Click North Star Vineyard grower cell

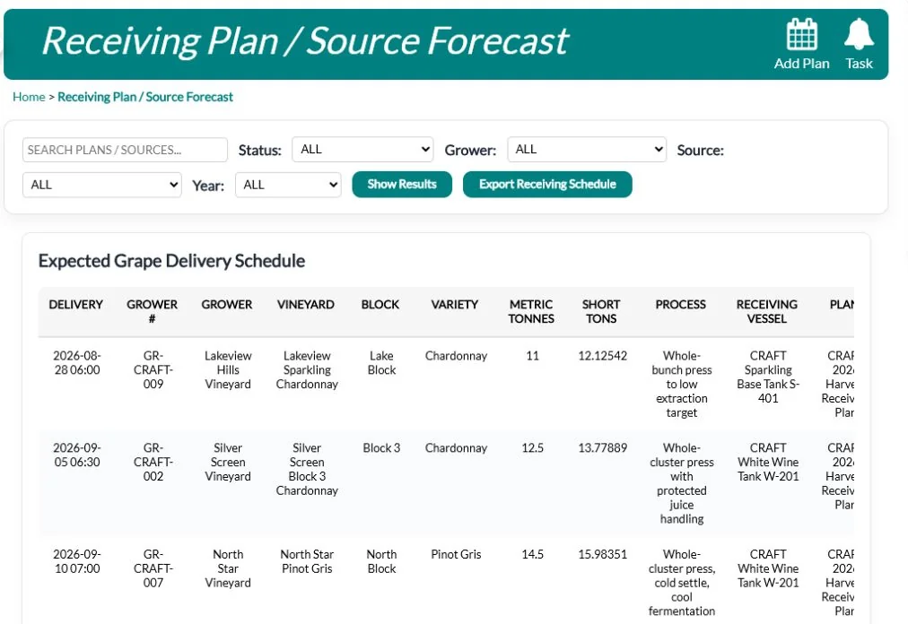click(228, 568)
